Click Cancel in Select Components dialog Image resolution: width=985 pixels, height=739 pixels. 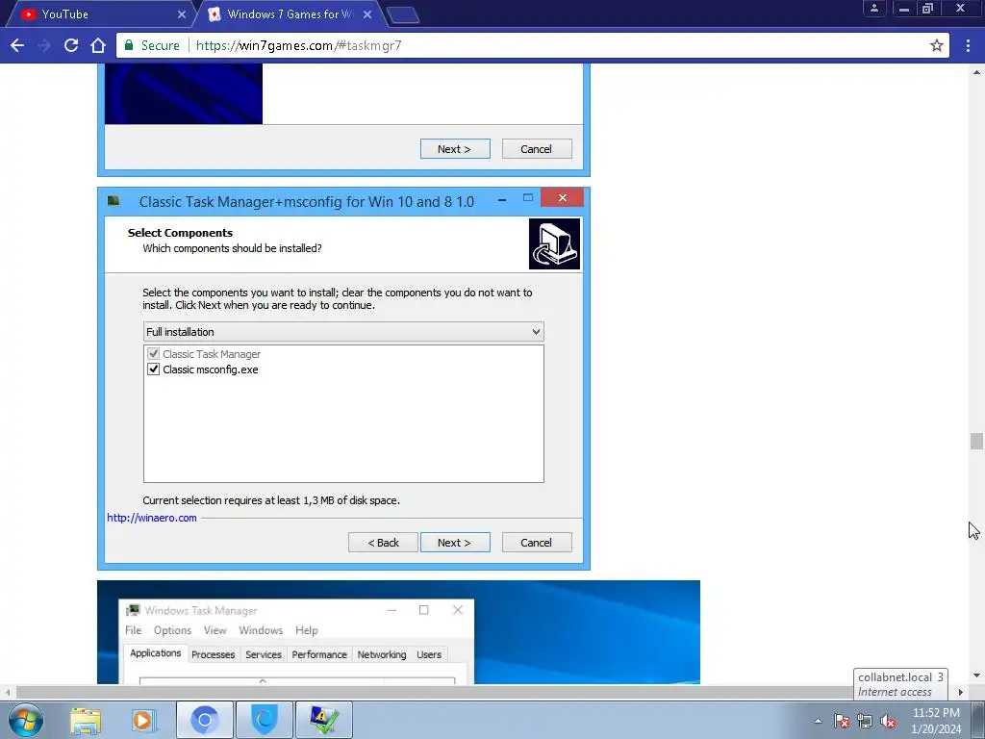(x=537, y=543)
